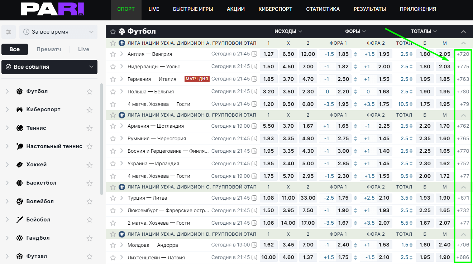Image resolution: width=473 pixels, height=264 pixels.
Task: Click the Киберспорт gamepad icon in sidebar
Action: click(x=20, y=109)
